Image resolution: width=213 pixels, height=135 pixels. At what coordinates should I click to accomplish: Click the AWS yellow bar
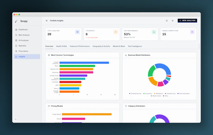[x=70, y=85]
